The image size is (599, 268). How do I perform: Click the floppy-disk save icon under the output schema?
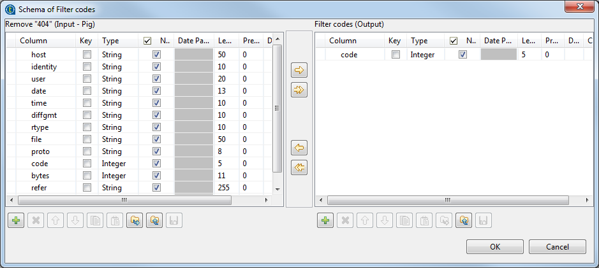coord(484,220)
